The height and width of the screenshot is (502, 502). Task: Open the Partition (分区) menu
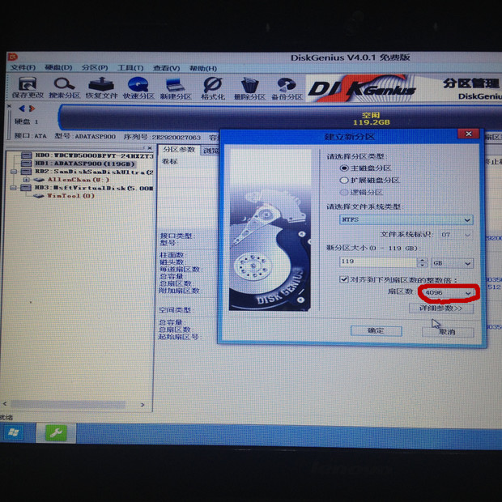pos(95,68)
